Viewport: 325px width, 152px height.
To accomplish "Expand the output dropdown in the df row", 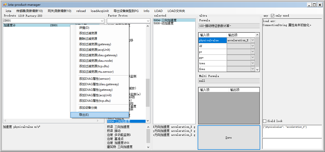I will coord(252,46).
